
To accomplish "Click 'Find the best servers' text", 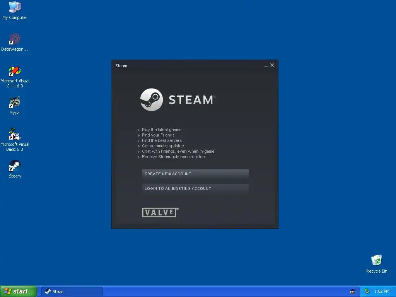I will 162,140.
